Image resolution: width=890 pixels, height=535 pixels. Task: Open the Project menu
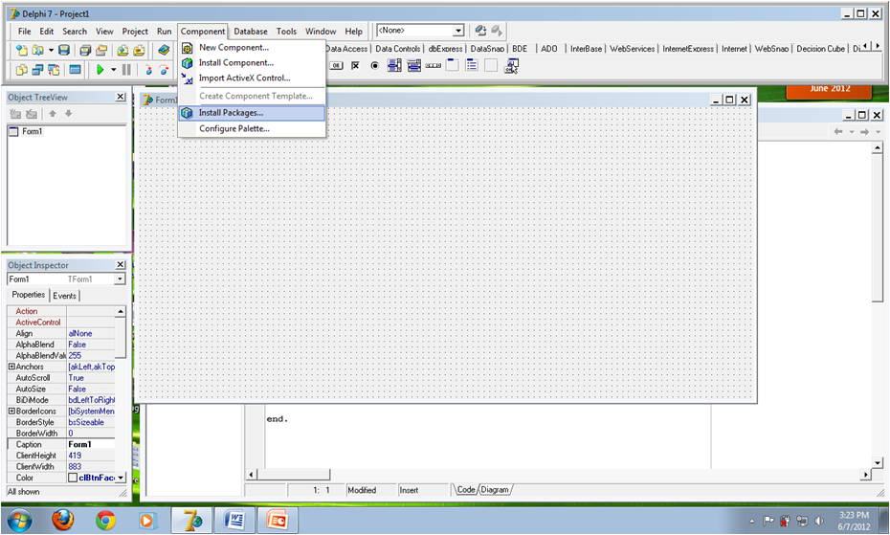click(x=135, y=32)
